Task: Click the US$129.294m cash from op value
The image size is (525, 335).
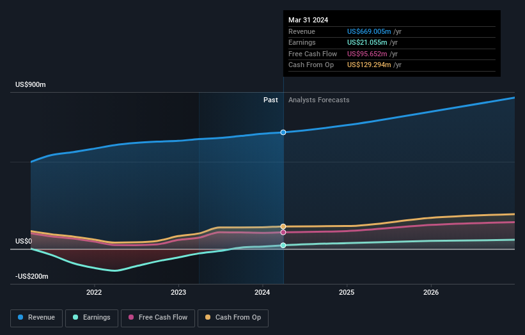Action: pos(369,65)
